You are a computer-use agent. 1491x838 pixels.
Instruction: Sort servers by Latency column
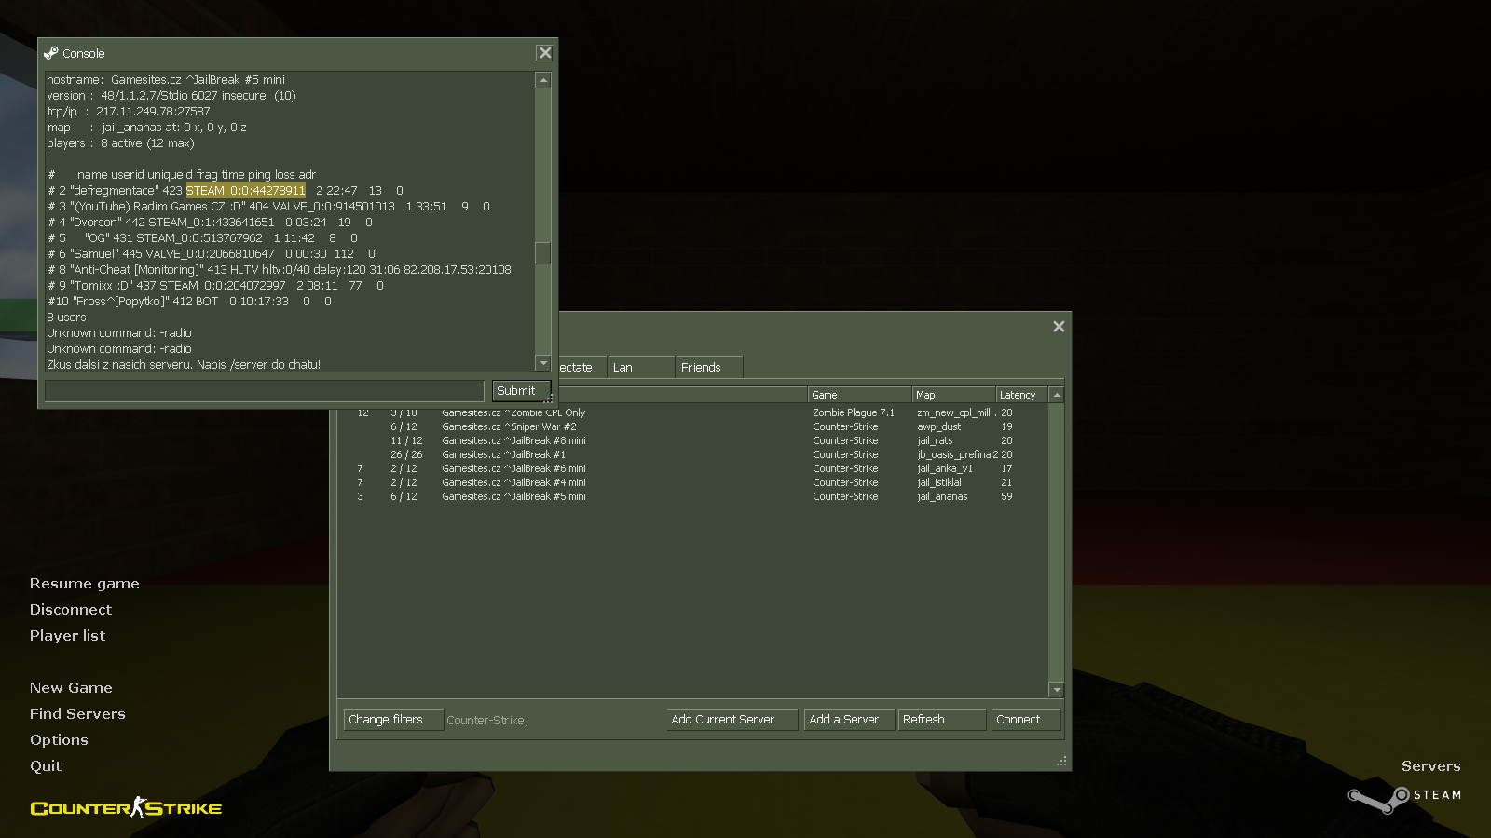click(x=1022, y=395)
